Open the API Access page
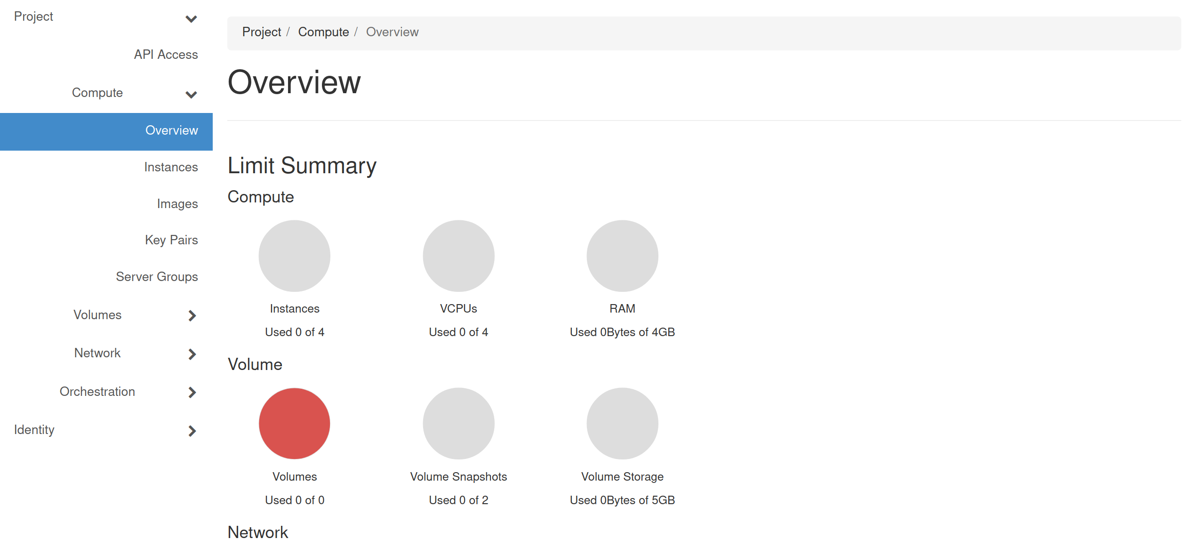1194x547 pixels. click(x=166, y=55)
